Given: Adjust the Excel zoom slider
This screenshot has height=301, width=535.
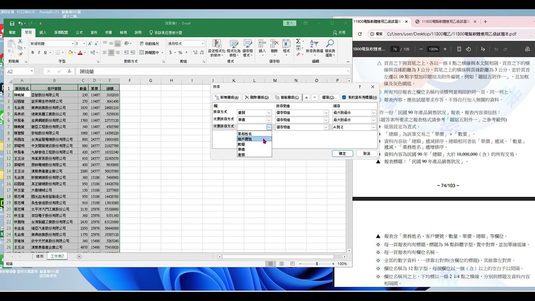Looking at the screenshot, I should click(x=316, y=264).
